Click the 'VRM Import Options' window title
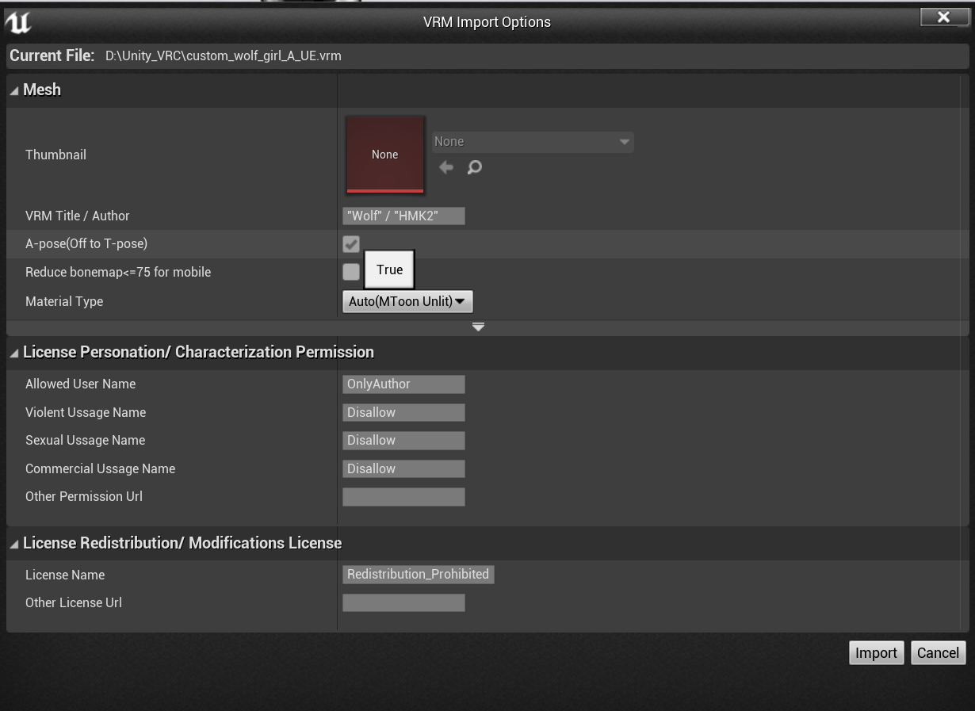Viewport: 975px width, 711px height. (487, 22)
